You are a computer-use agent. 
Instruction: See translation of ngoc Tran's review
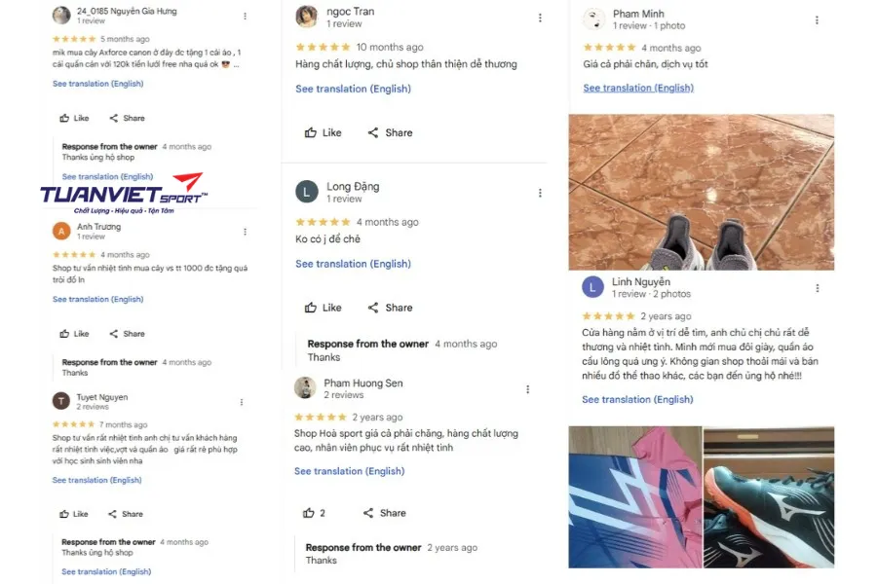coord(353,89)
